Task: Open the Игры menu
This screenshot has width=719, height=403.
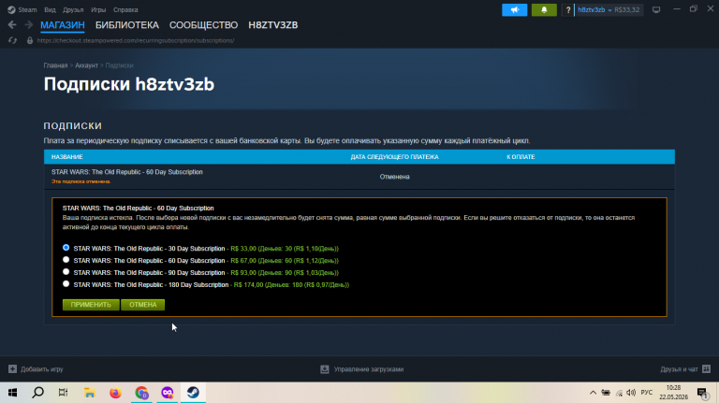Action: 98,9
